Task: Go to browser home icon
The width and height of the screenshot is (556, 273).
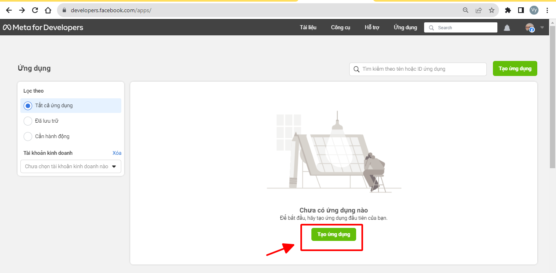Action: [48, 10]
